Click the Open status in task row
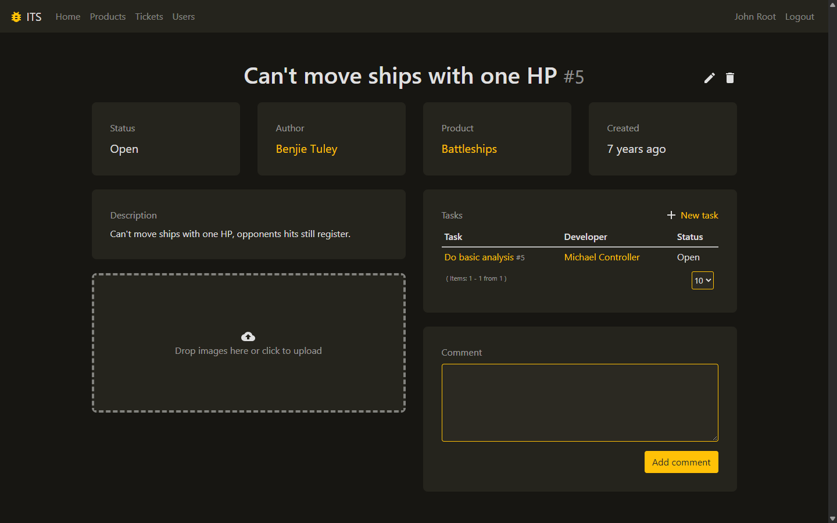The image size is (837, 523). click(x=688, y=257)
